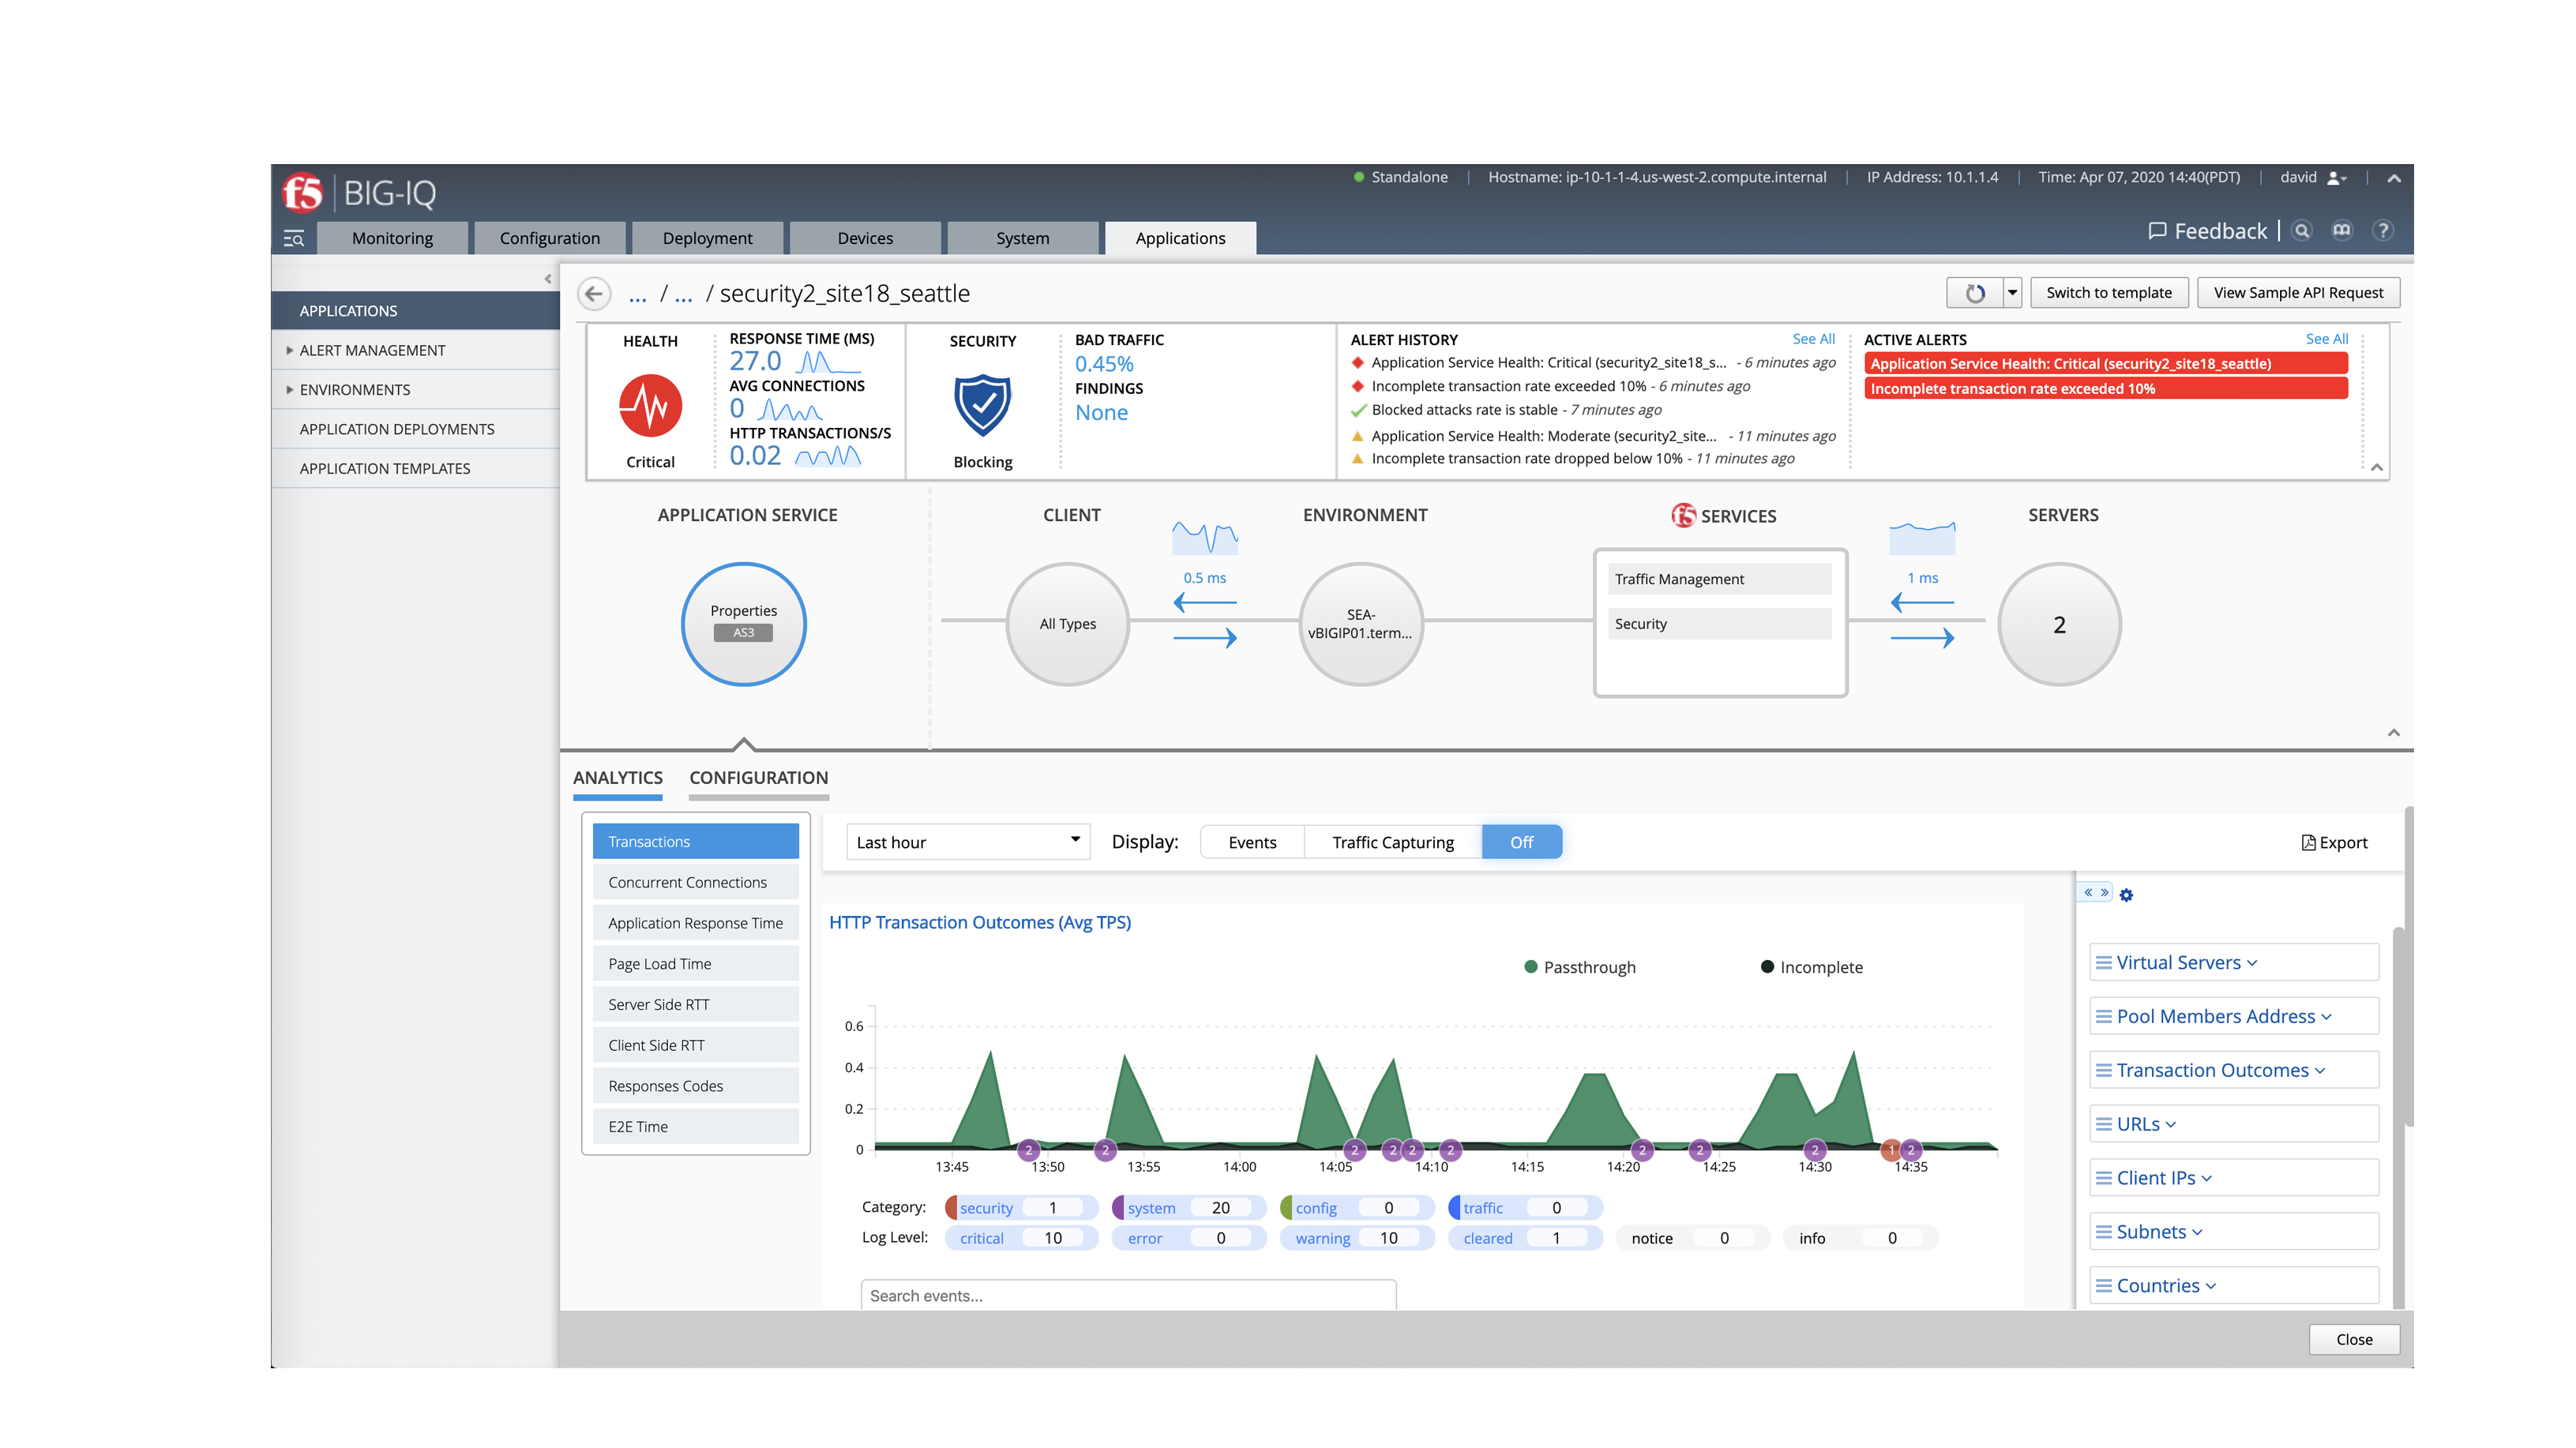Switch Display toggle to Off
The height and width of the screenshot is (1448, 2576).
point(1520,842)
